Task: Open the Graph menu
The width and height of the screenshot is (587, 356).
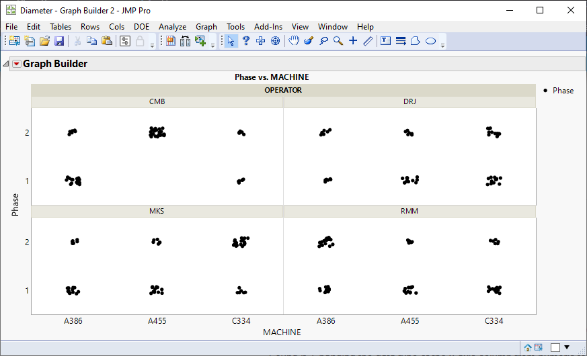Action: click(x=206, y=27)
